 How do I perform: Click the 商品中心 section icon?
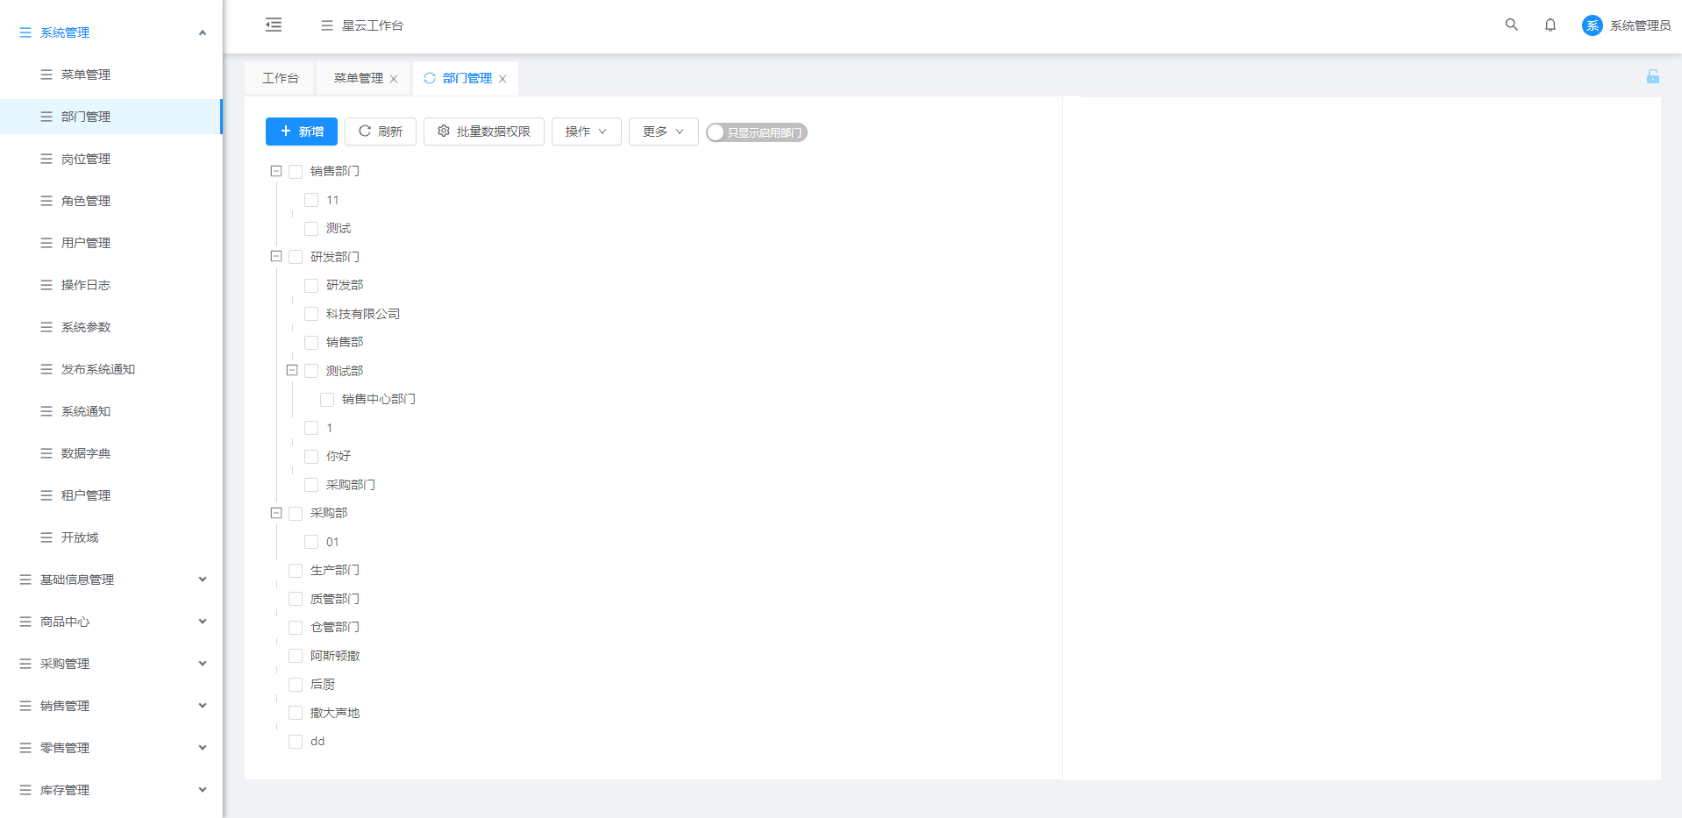(25, 622)
